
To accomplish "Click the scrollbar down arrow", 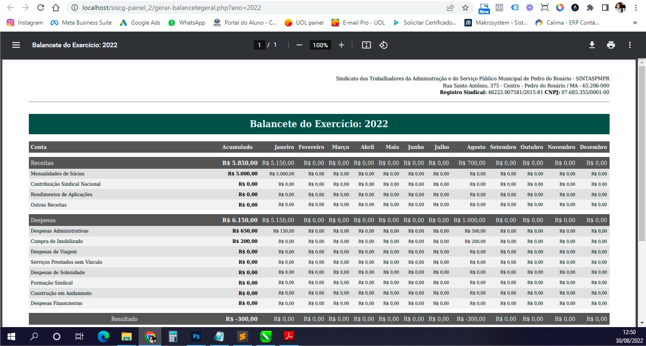I will pos(642,323).
